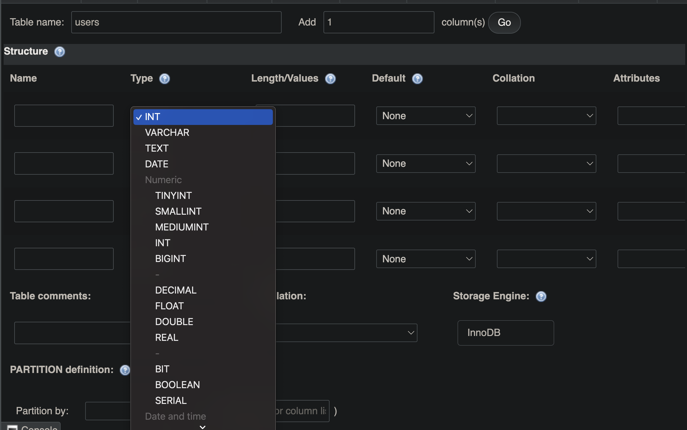Select the BIT type
This screenshot has width=687, height=430.
[203, 369]
